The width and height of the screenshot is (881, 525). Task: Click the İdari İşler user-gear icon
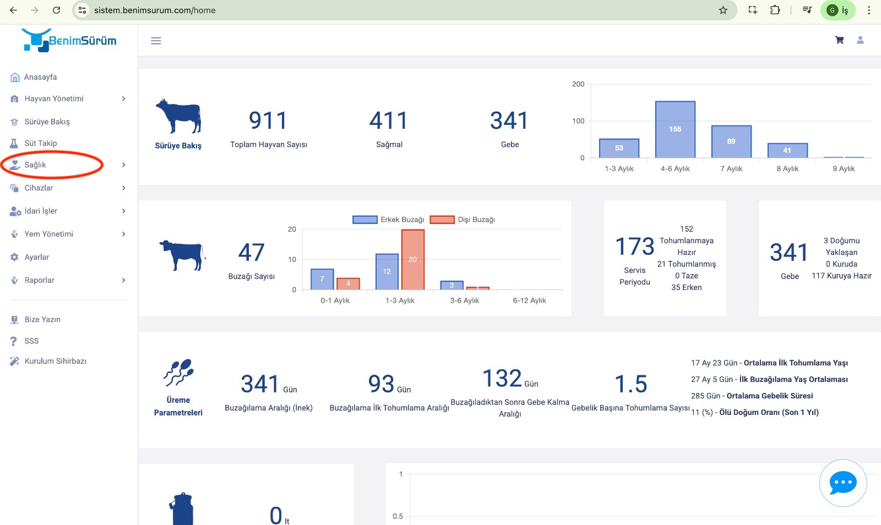pyautogui.click(x=15, y=211)
